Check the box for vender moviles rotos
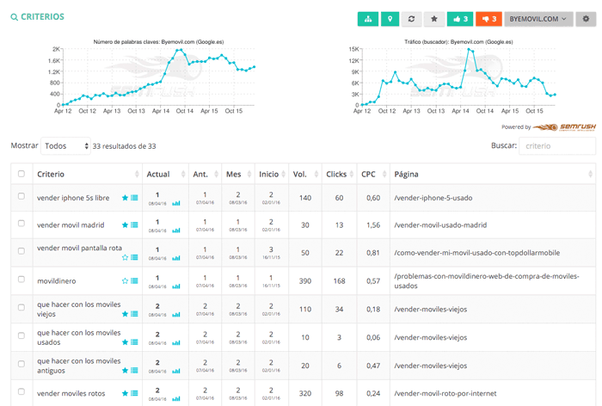The width and height of the screenshot is (602, 406). click(x=21, y=391)
